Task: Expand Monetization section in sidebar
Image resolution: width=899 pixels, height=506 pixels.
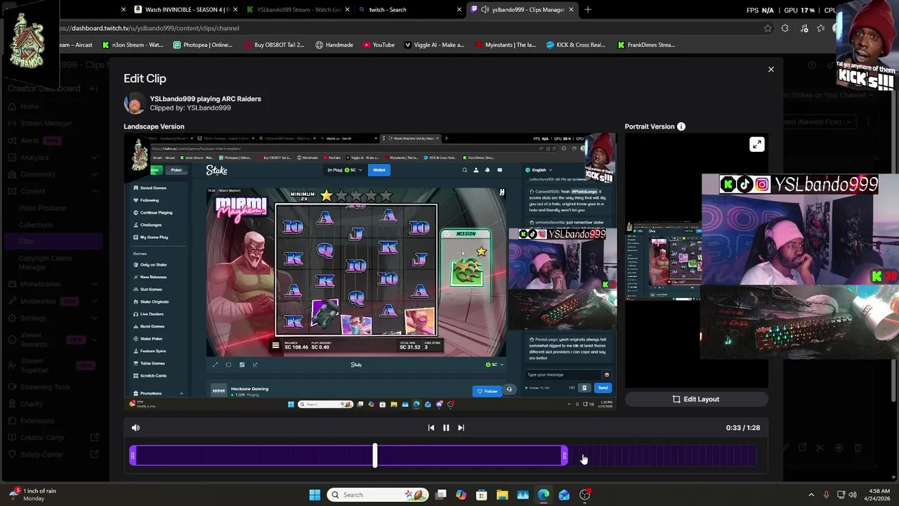Action: (x=53, y=284)
